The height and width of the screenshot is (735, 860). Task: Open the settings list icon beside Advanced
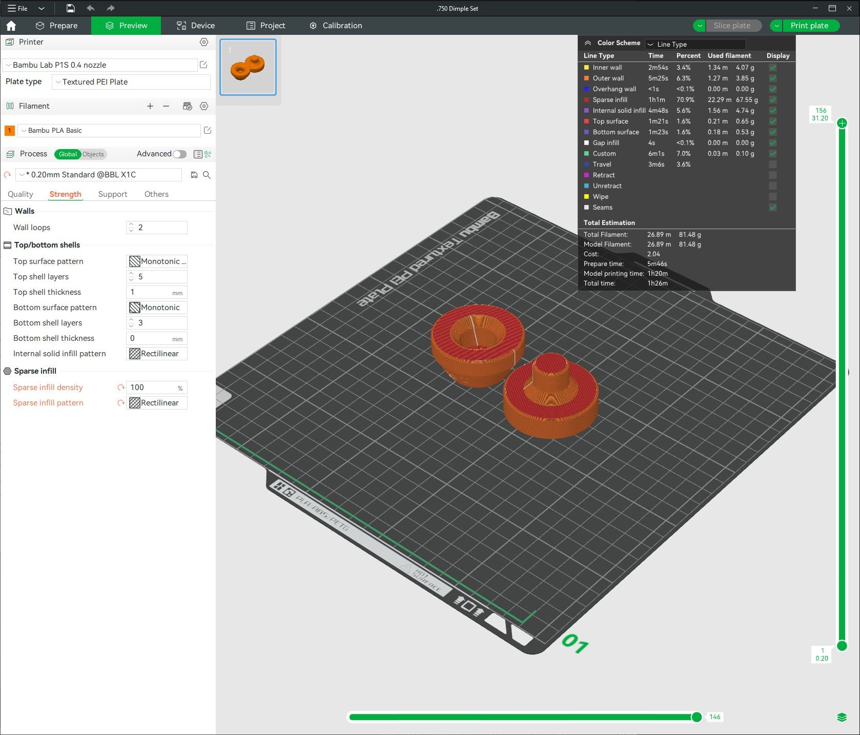[198, 154]
